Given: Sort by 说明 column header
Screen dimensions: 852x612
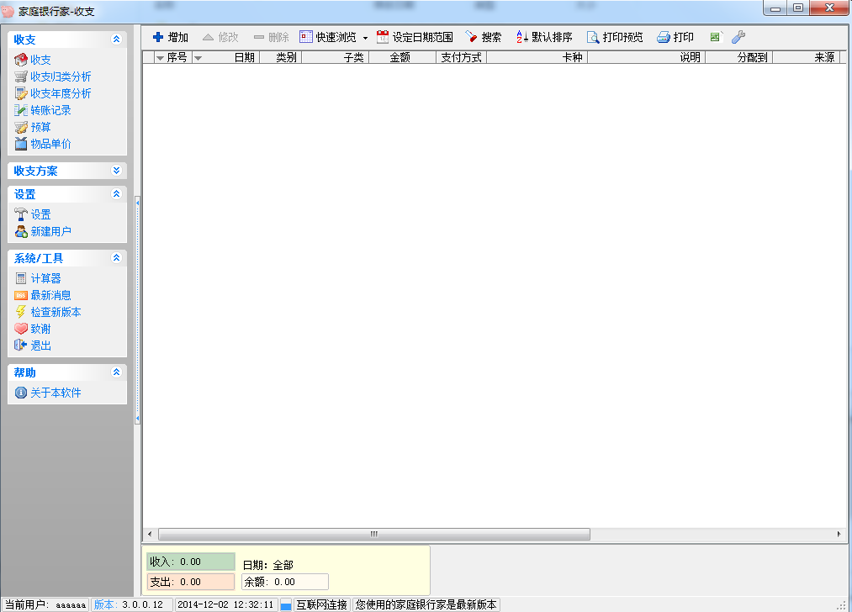Looking at the screenshot, I should (x=647, y=57).
